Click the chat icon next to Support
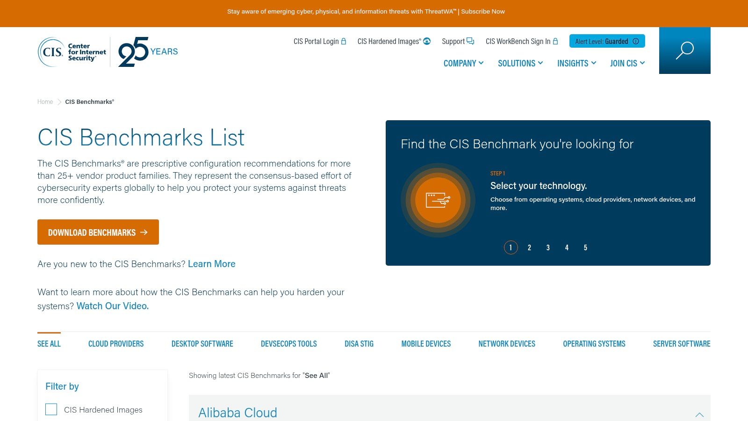748x421 pixels. 470,41
